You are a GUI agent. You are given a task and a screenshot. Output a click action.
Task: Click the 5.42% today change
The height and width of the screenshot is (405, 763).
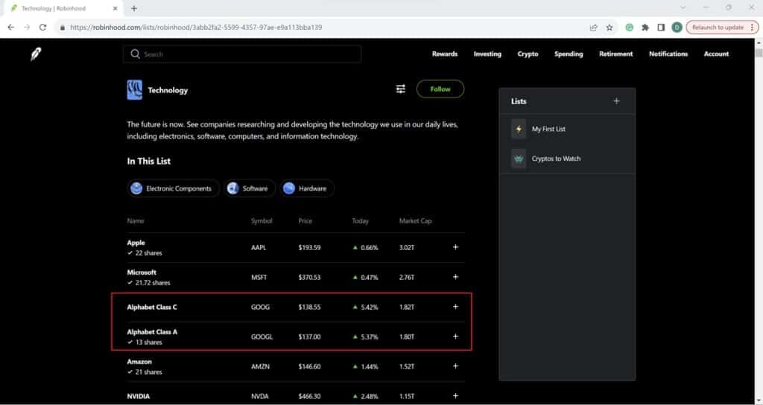pyautogui.click(x=370, y=307)
